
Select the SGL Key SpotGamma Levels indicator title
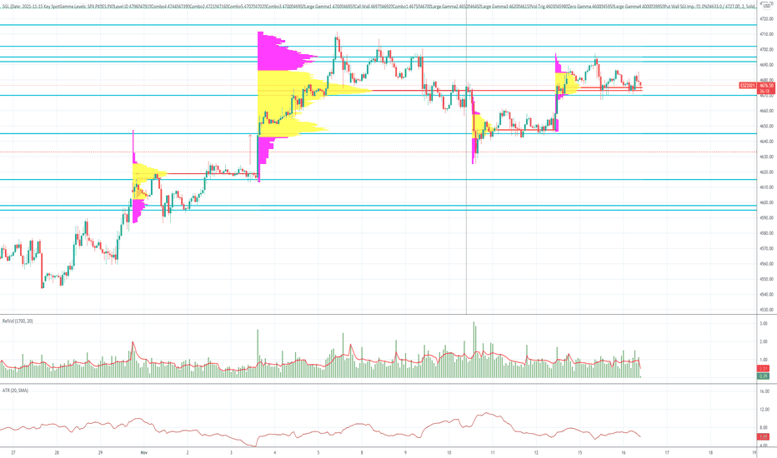pyautogui.click(x=378, y=7)
